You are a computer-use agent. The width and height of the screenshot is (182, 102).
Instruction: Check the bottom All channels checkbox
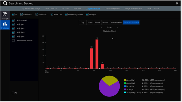(13, 93)
